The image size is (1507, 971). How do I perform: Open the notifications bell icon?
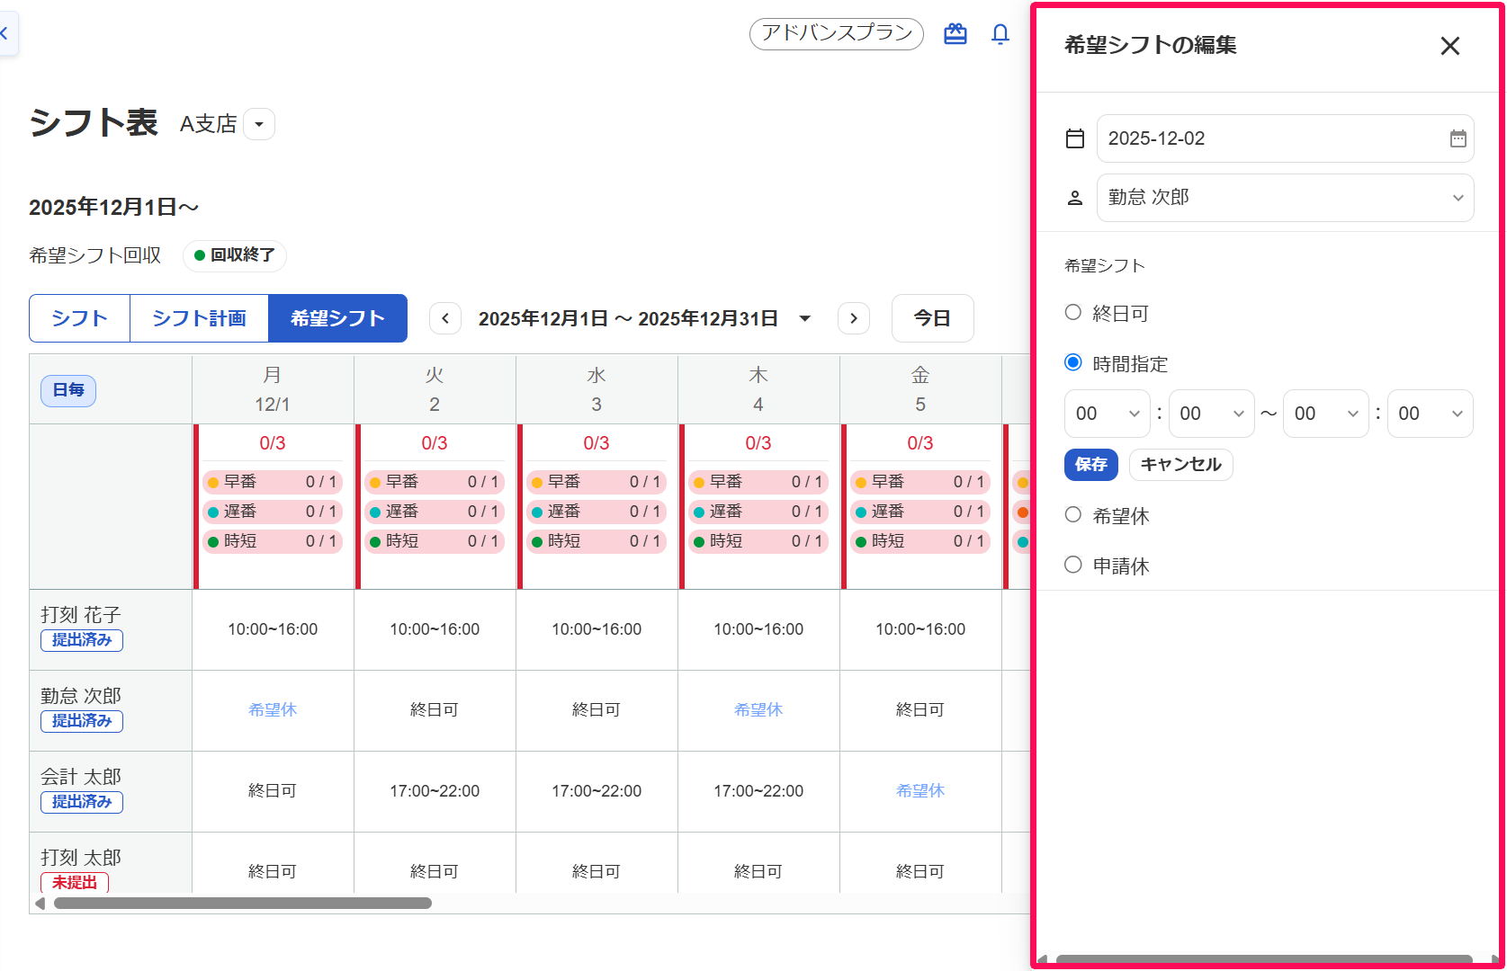point(1000,33)
